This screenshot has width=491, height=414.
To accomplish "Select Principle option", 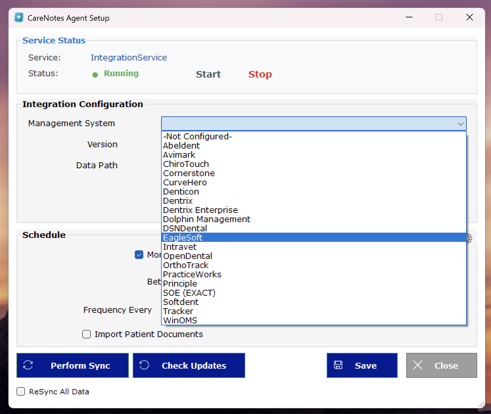I will [x=314, y=284].
